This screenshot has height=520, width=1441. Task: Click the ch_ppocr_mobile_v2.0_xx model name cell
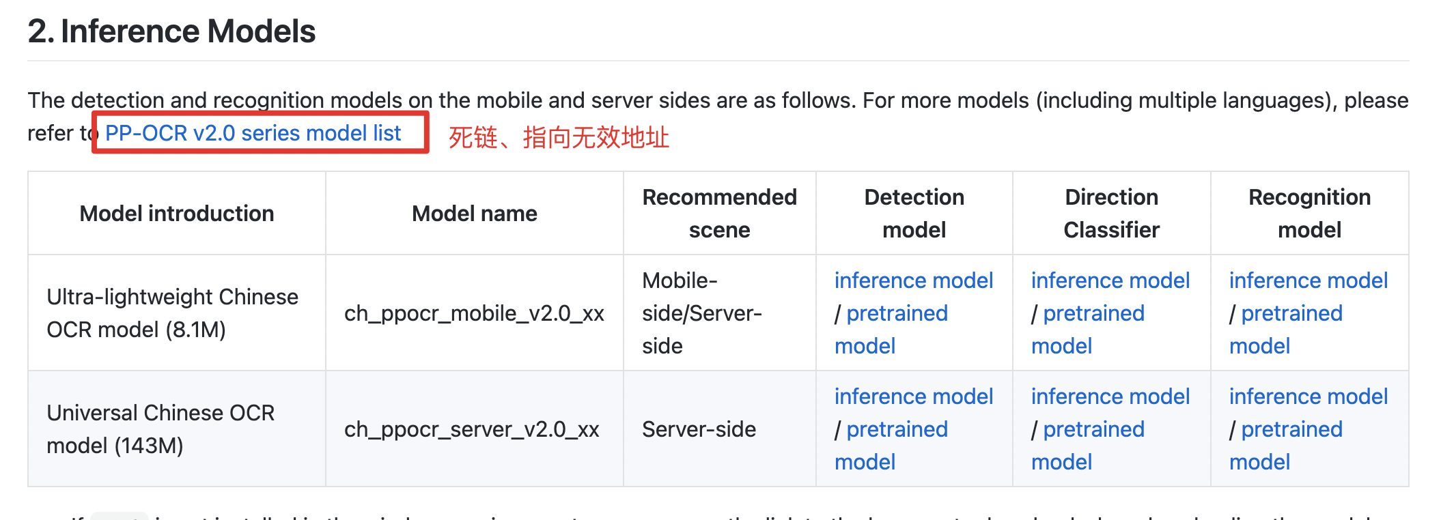click(474, 313)
